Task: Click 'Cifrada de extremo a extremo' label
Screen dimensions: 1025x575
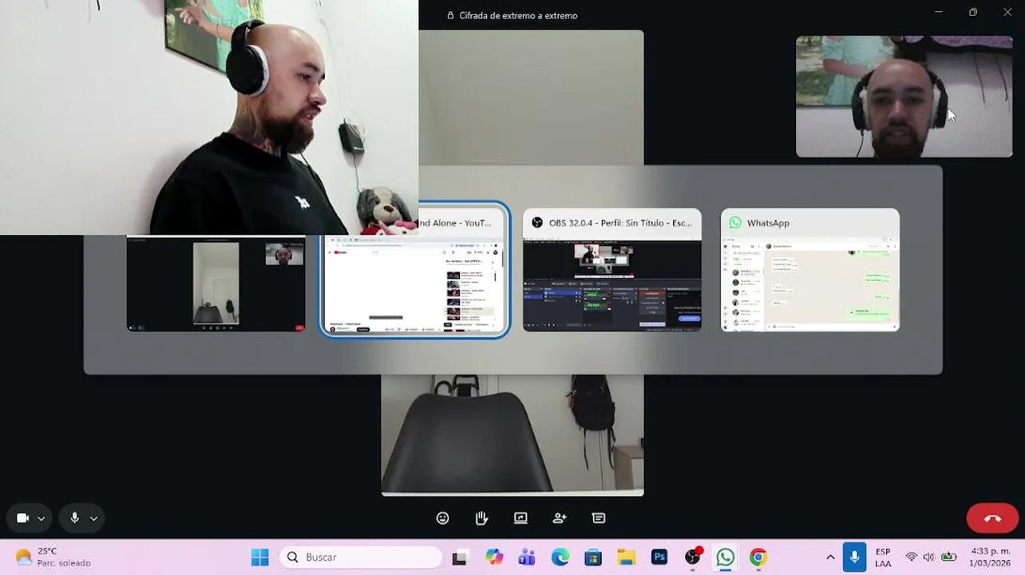Action: [518, 15]
